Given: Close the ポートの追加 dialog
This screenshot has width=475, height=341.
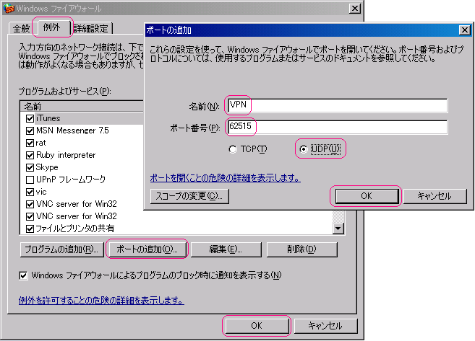Looking at the screenshot, I should tap(465, 30).
